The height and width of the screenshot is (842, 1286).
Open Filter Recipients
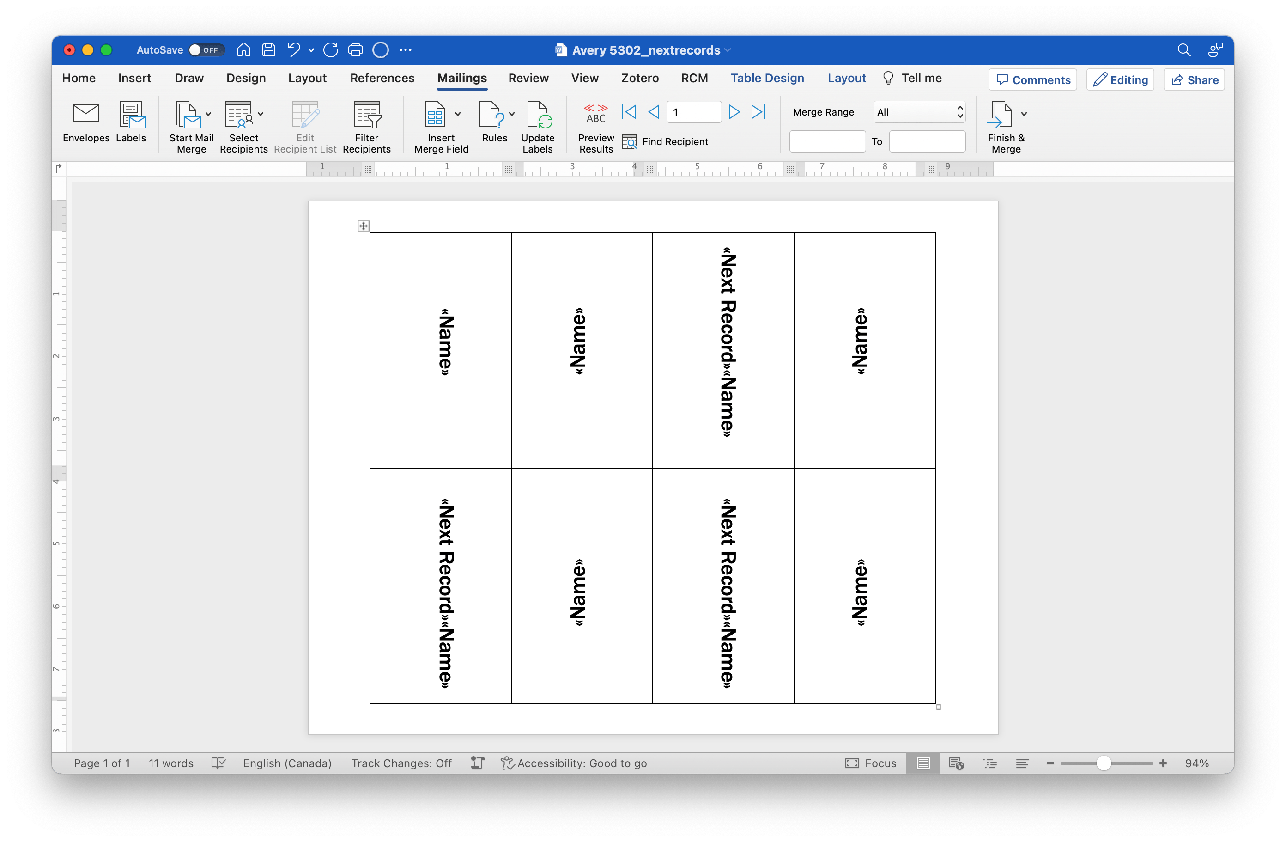(366, 128)
